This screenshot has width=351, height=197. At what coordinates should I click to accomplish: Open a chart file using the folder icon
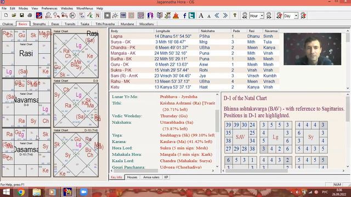pyautogui.click(x=14, y=15)
